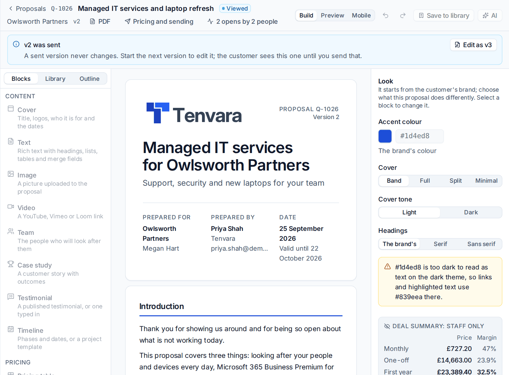
Task: Click the warning icon in contrast notice
Action: pyautogui.click(x=388, y=266)
